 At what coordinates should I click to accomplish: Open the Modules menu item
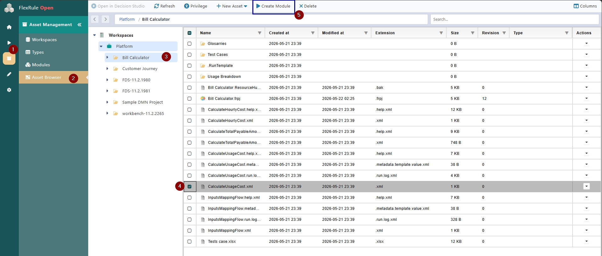(53, 65)
